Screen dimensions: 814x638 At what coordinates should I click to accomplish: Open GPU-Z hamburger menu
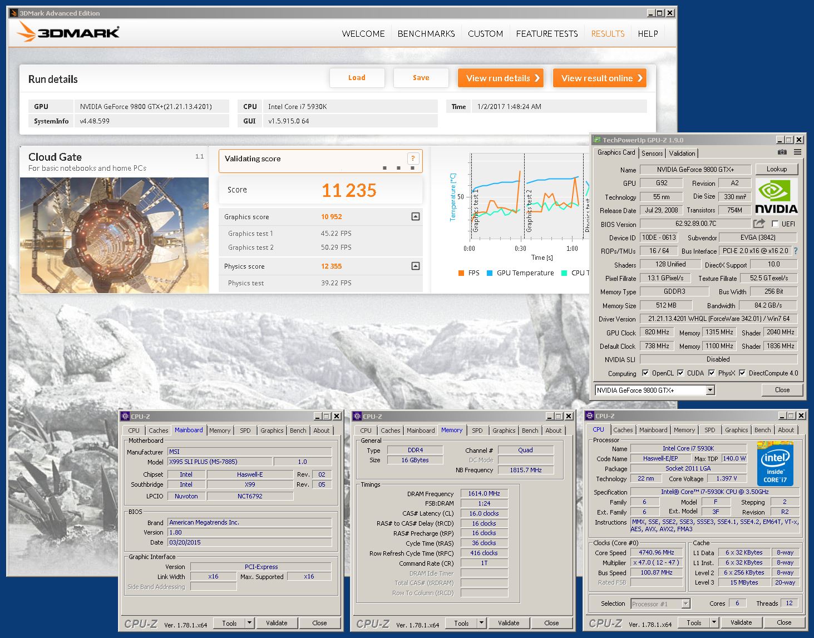click(x=797, y=152)
